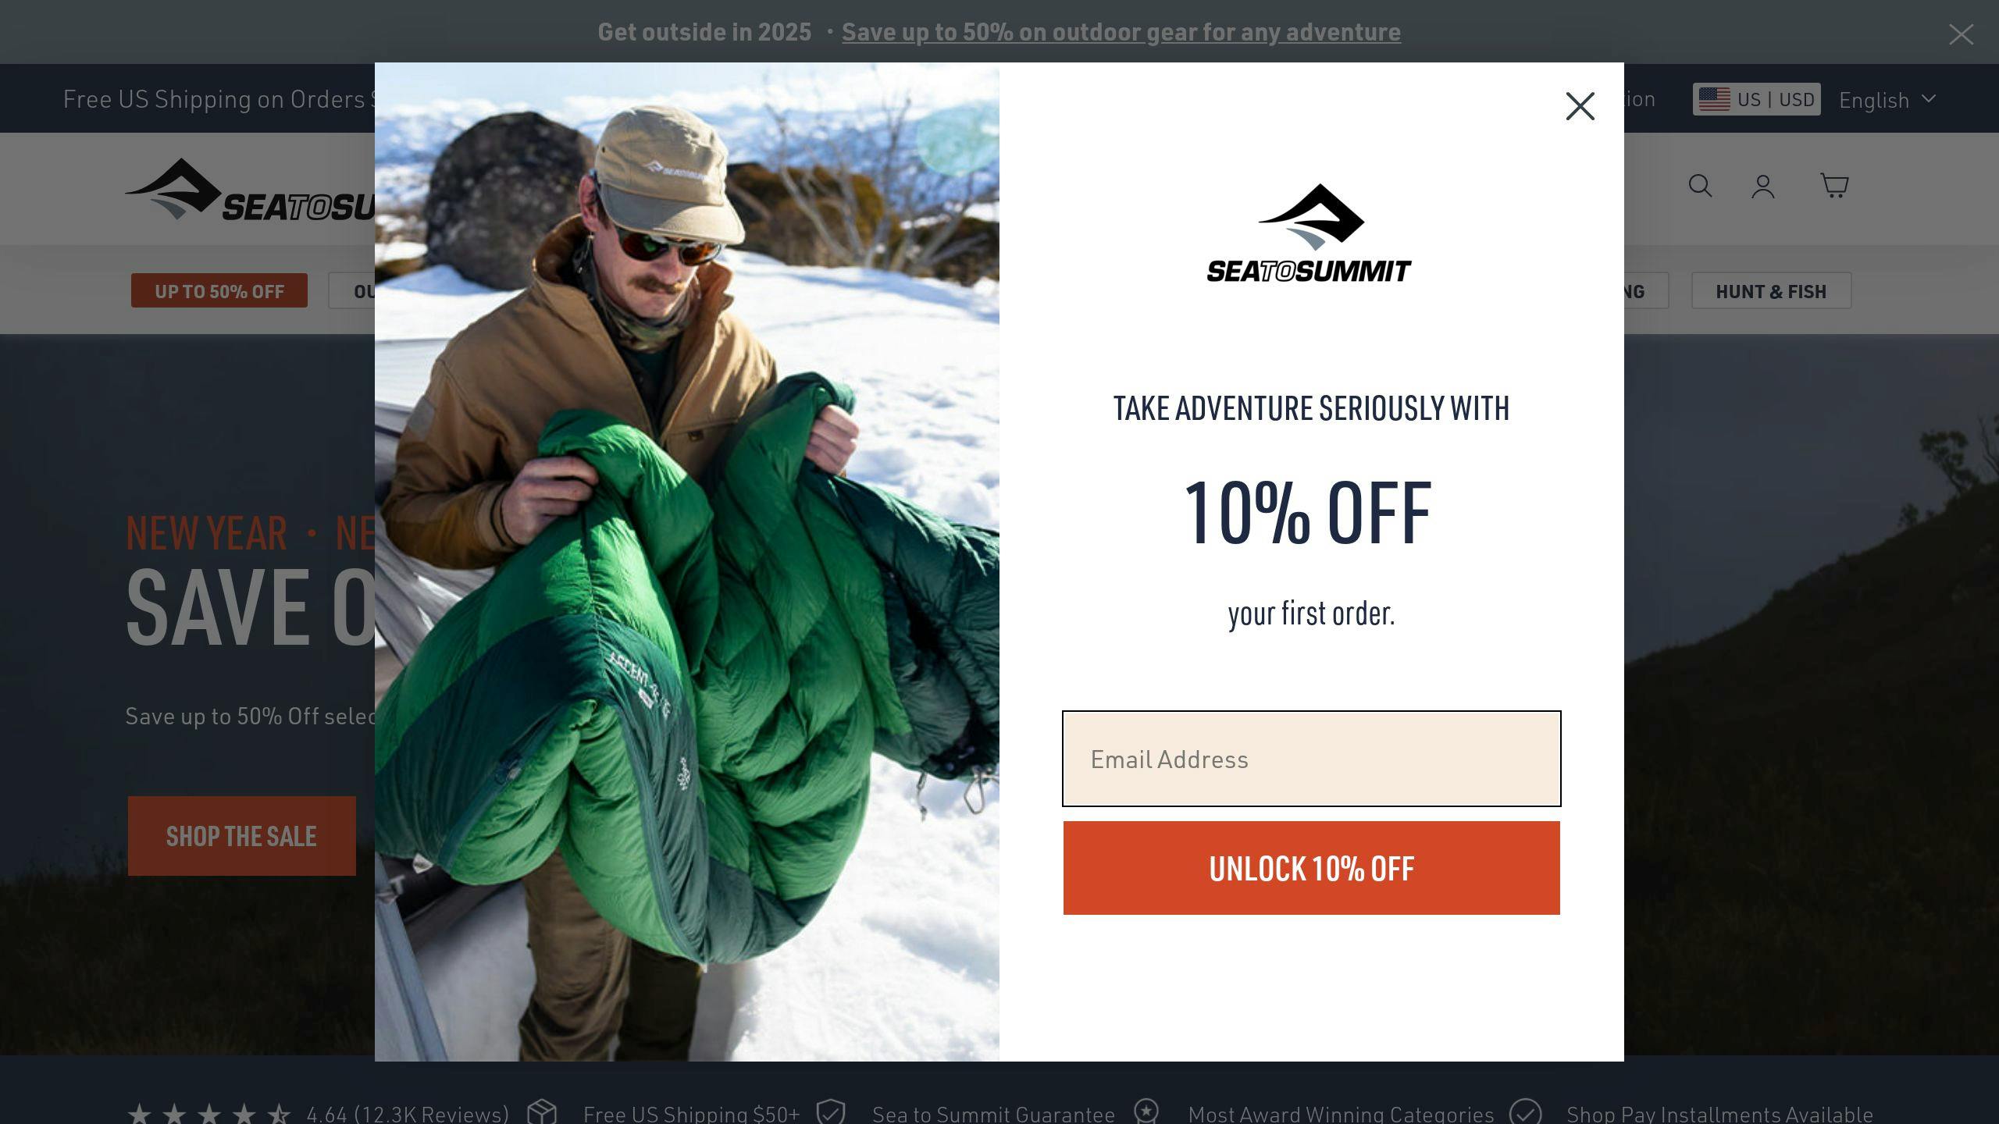Open the HUNT & FISH menu
Image resolution: width=1999 pixels, height=1124 pixels.
pos(1771,291)
